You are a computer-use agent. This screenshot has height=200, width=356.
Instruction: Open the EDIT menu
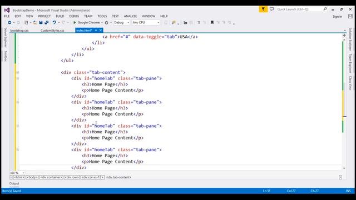pos(18,16)
